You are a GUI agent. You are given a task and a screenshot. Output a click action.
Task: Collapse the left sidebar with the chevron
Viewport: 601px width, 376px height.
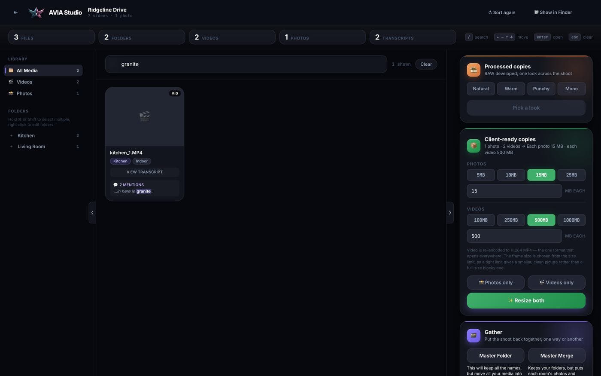92,212
